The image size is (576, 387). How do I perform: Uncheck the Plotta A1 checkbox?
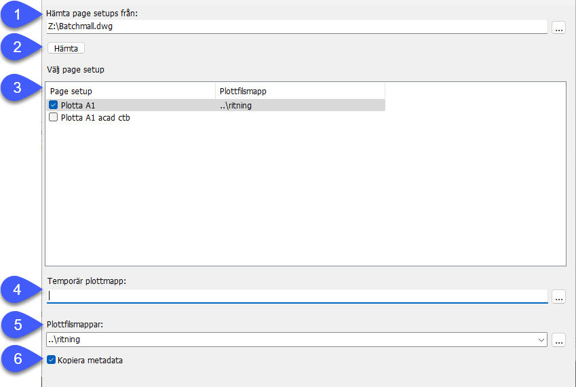pos(54,105)
